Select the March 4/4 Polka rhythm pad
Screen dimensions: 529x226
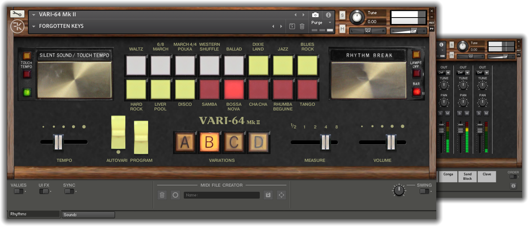pos(185,65)
